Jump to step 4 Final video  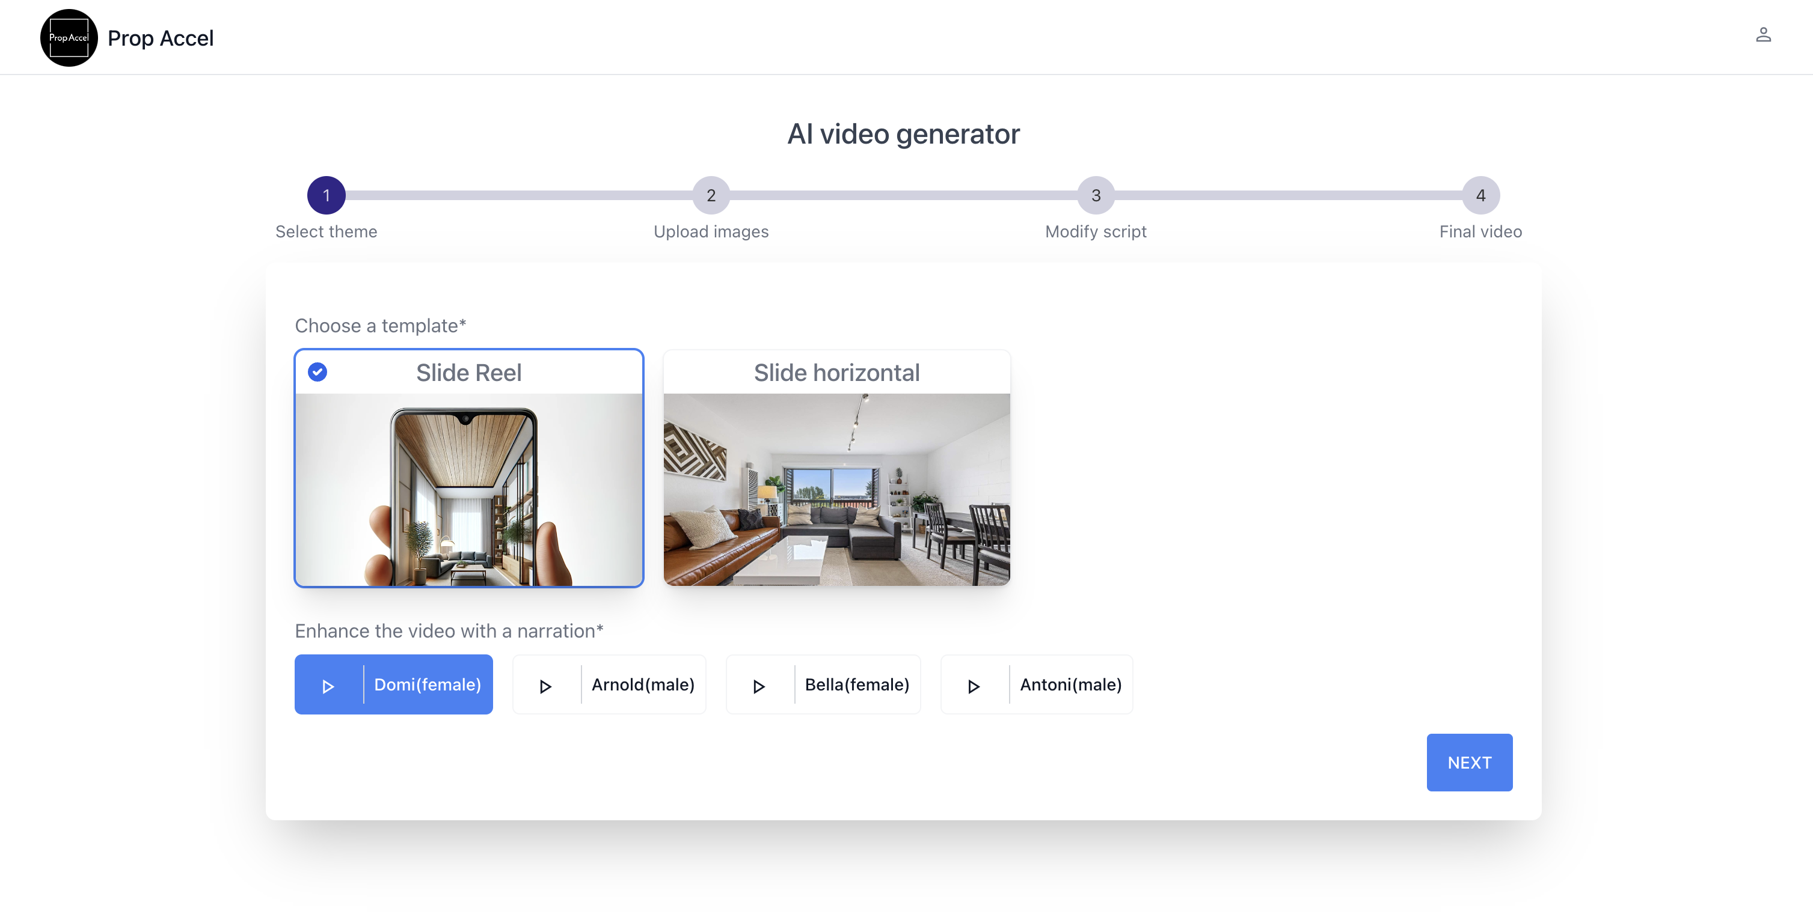click(x=1480, y=195)
